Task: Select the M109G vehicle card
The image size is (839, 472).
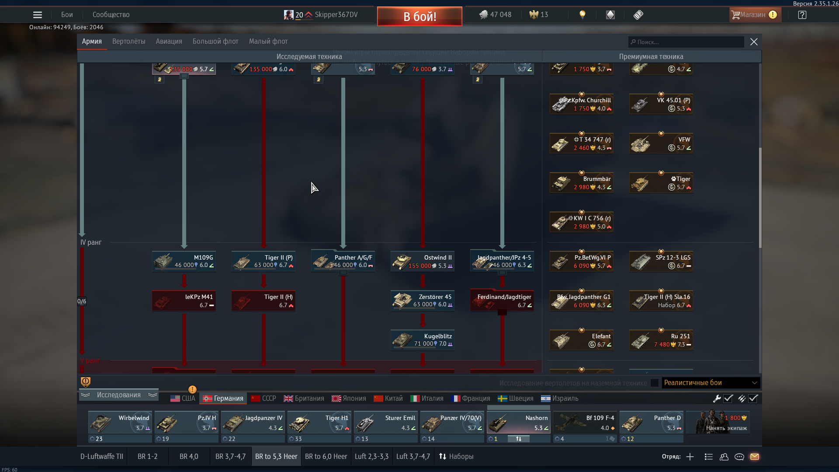Action: [x=184, y=261]
